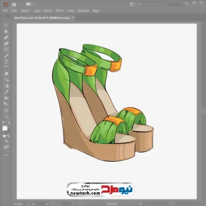Select the Selection tool arrow
The width and height of the screenshot is (206, 206).
coord(6,26)
